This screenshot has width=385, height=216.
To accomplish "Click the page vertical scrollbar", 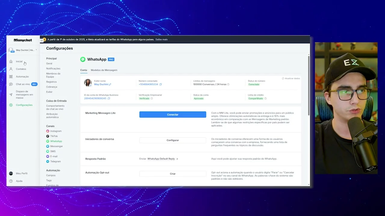I will click(309, 85).
